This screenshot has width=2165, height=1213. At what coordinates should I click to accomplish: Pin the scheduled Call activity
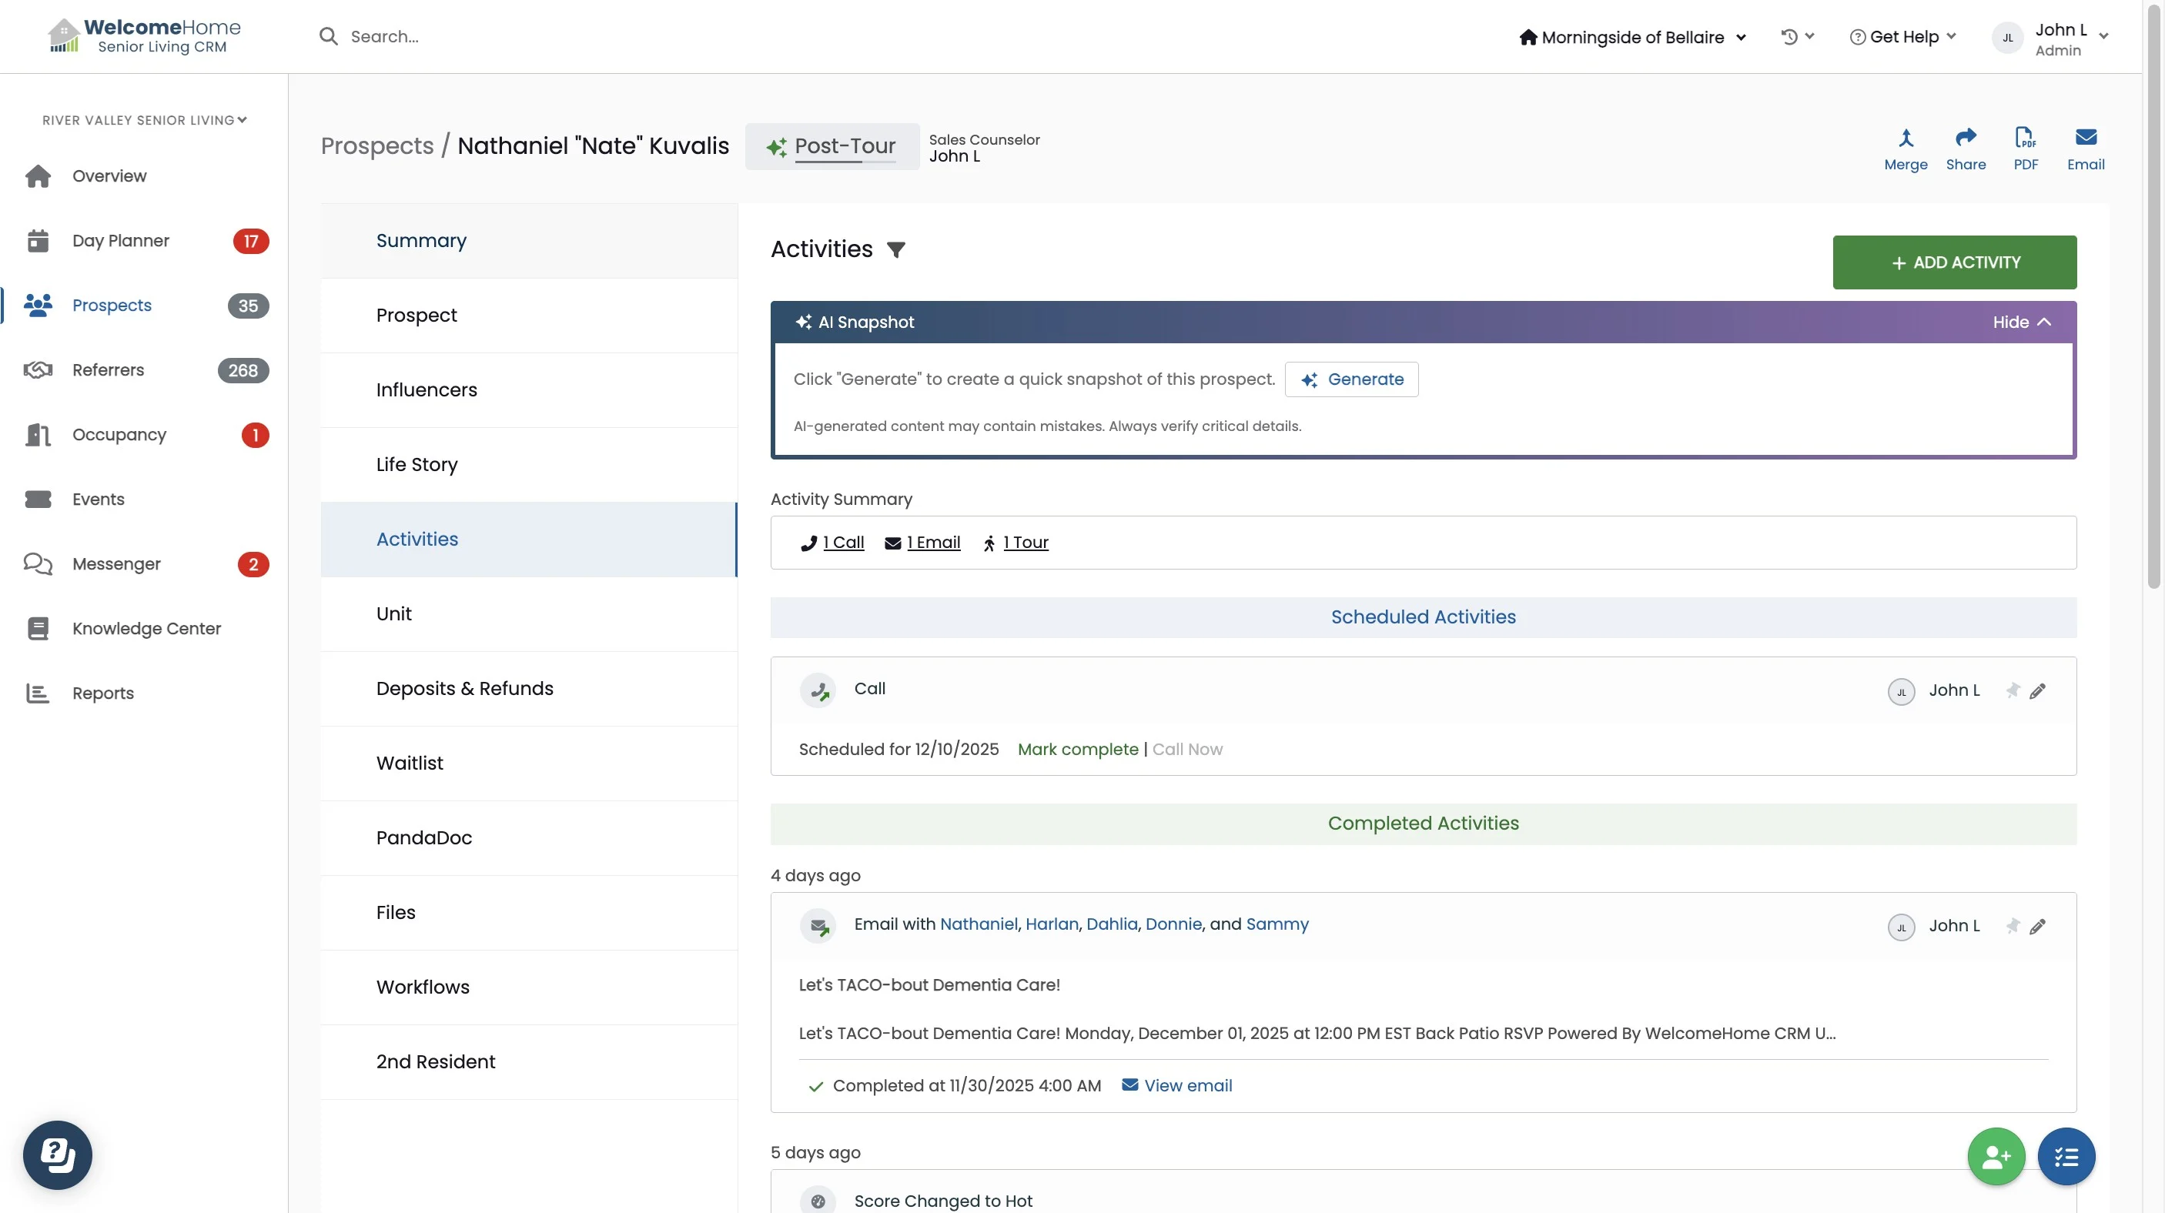[x=2012, y=690]
